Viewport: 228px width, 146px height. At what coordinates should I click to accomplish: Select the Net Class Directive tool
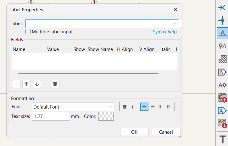(222, 46)
